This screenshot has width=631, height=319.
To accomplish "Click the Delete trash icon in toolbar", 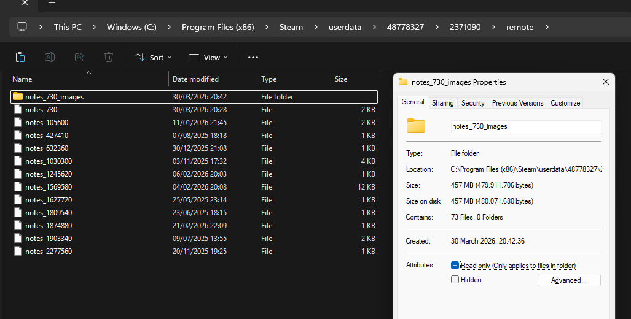I will pyautogui.click(x=109, y=57).
